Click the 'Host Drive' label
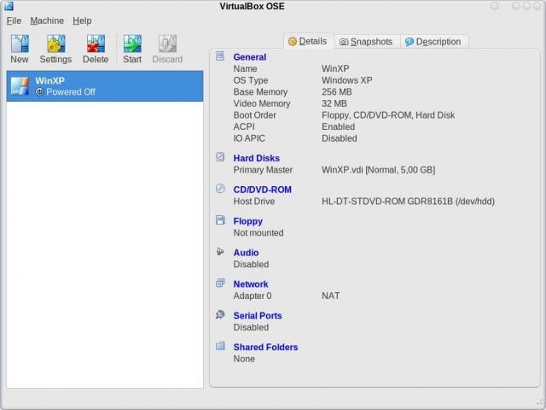 click(254, 202)
